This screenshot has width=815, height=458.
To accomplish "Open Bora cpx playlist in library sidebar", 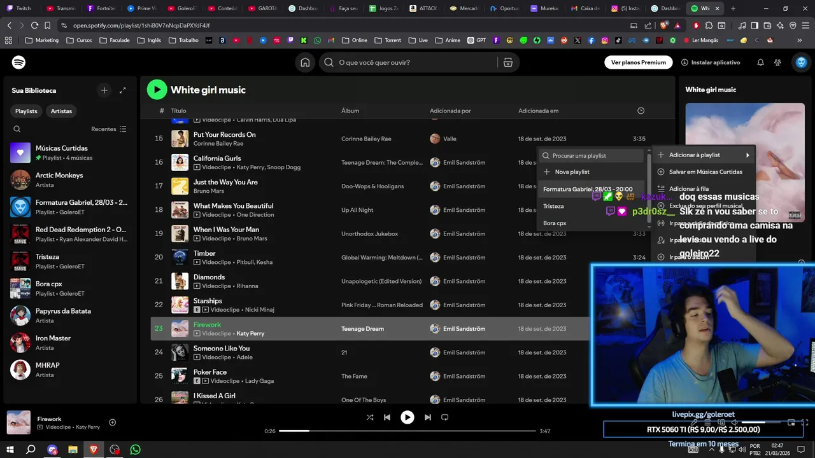I will click(69, 289).
